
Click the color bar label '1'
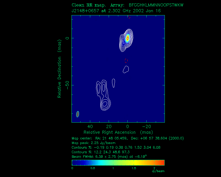(x=113, y=168)
